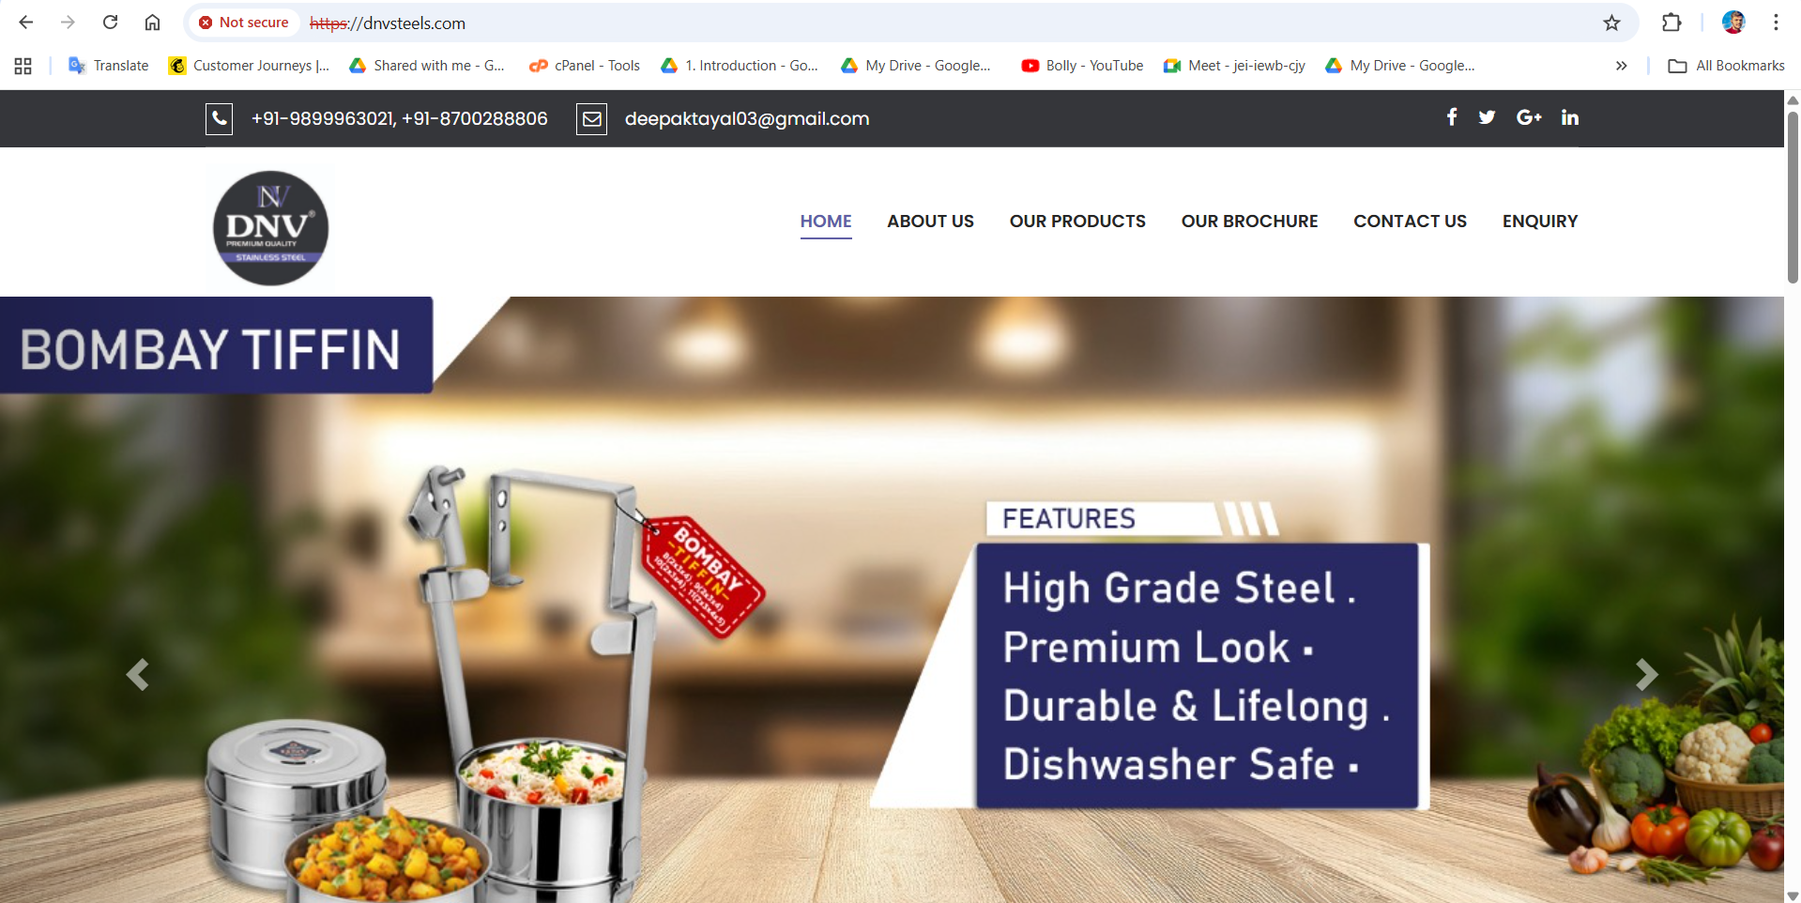Go to the ENQUIRY page
Viewport: 1801px width, 903px height.
tap(1540, 222)
